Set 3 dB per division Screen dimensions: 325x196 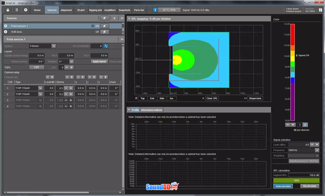(x=300, y=125)
